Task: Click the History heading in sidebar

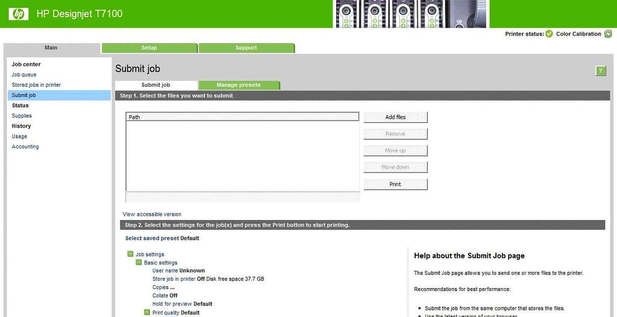Action: [21, 126]
